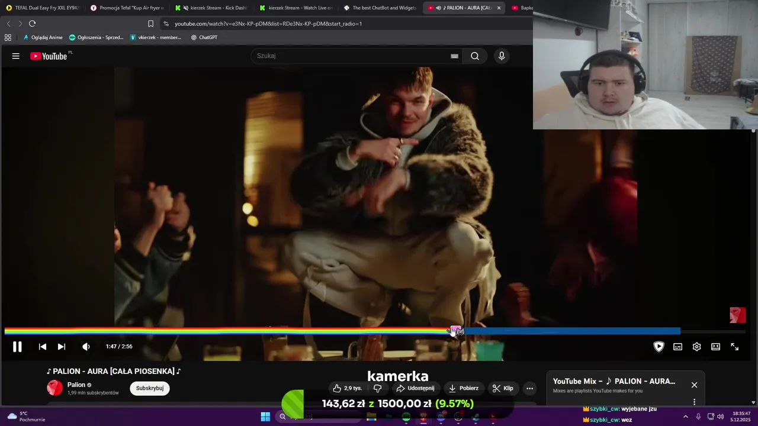Switch player to theater mode
The width and height of the screenshot is (758, 426).
click(715, 347)
